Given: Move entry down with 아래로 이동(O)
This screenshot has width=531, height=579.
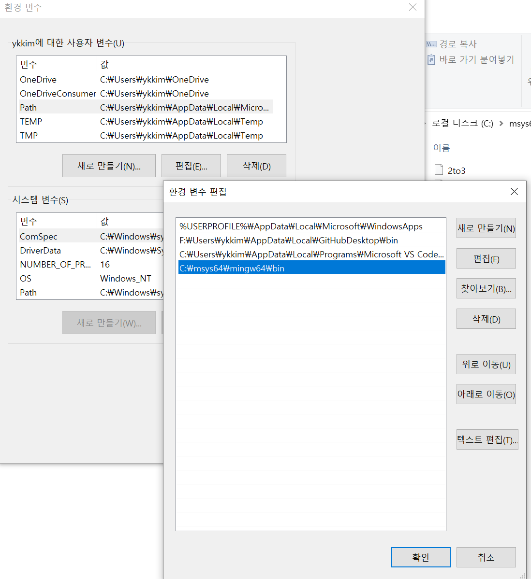Looking at the screenshot, I should coord(486,395).
